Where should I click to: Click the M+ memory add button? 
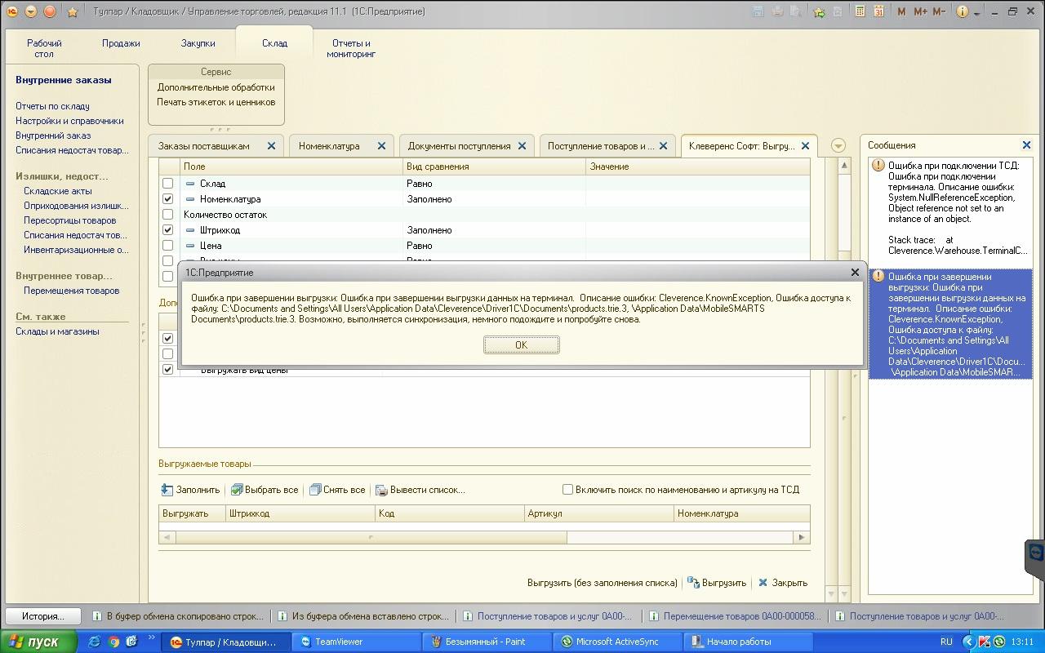click(920, 11)
